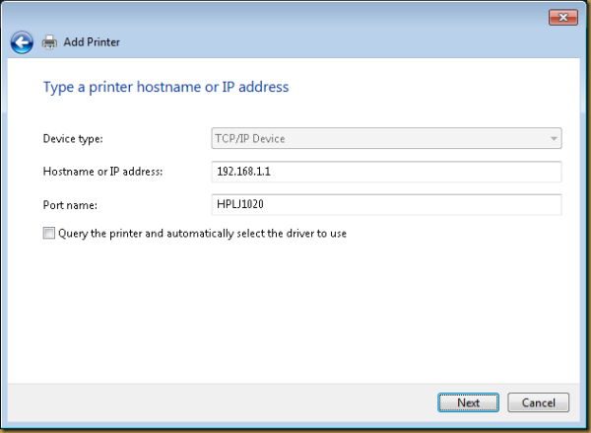Click the Add Printer title text
This screenshot has width=591, height=433.
[x=94, y=42]
